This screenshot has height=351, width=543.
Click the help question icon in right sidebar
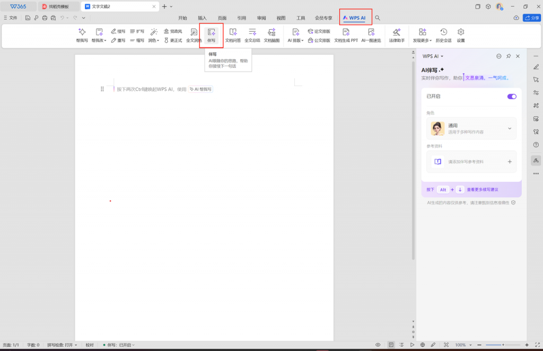click(x=536, y=145)
